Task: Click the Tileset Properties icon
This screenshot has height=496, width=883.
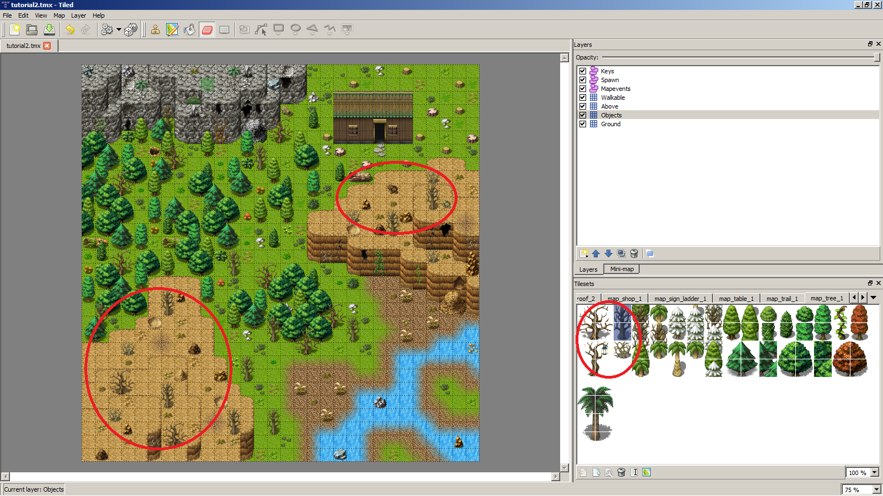Action: coord(609,472)
